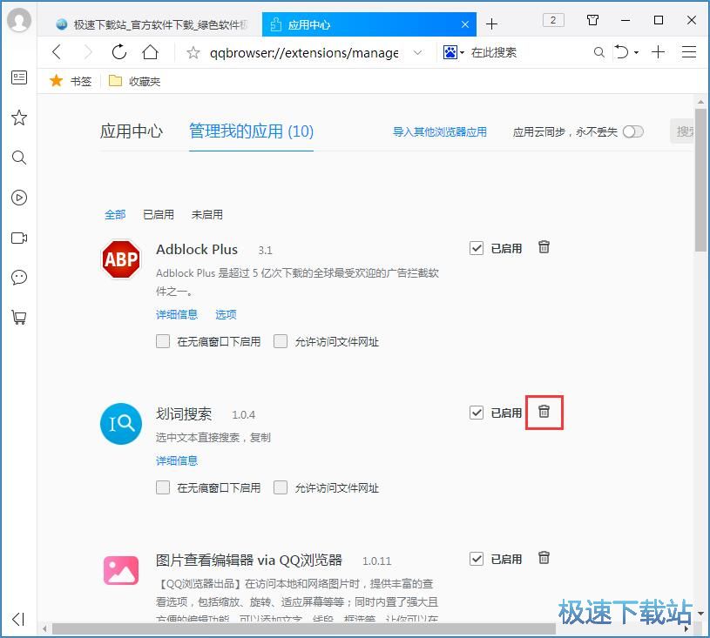
Task: Click the magnifier search button in toolbar
Action: pos(598,52)
